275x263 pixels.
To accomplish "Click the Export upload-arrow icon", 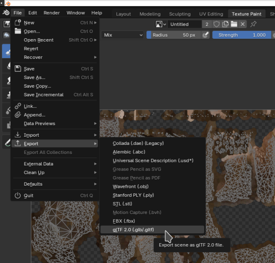I will 18,144.
